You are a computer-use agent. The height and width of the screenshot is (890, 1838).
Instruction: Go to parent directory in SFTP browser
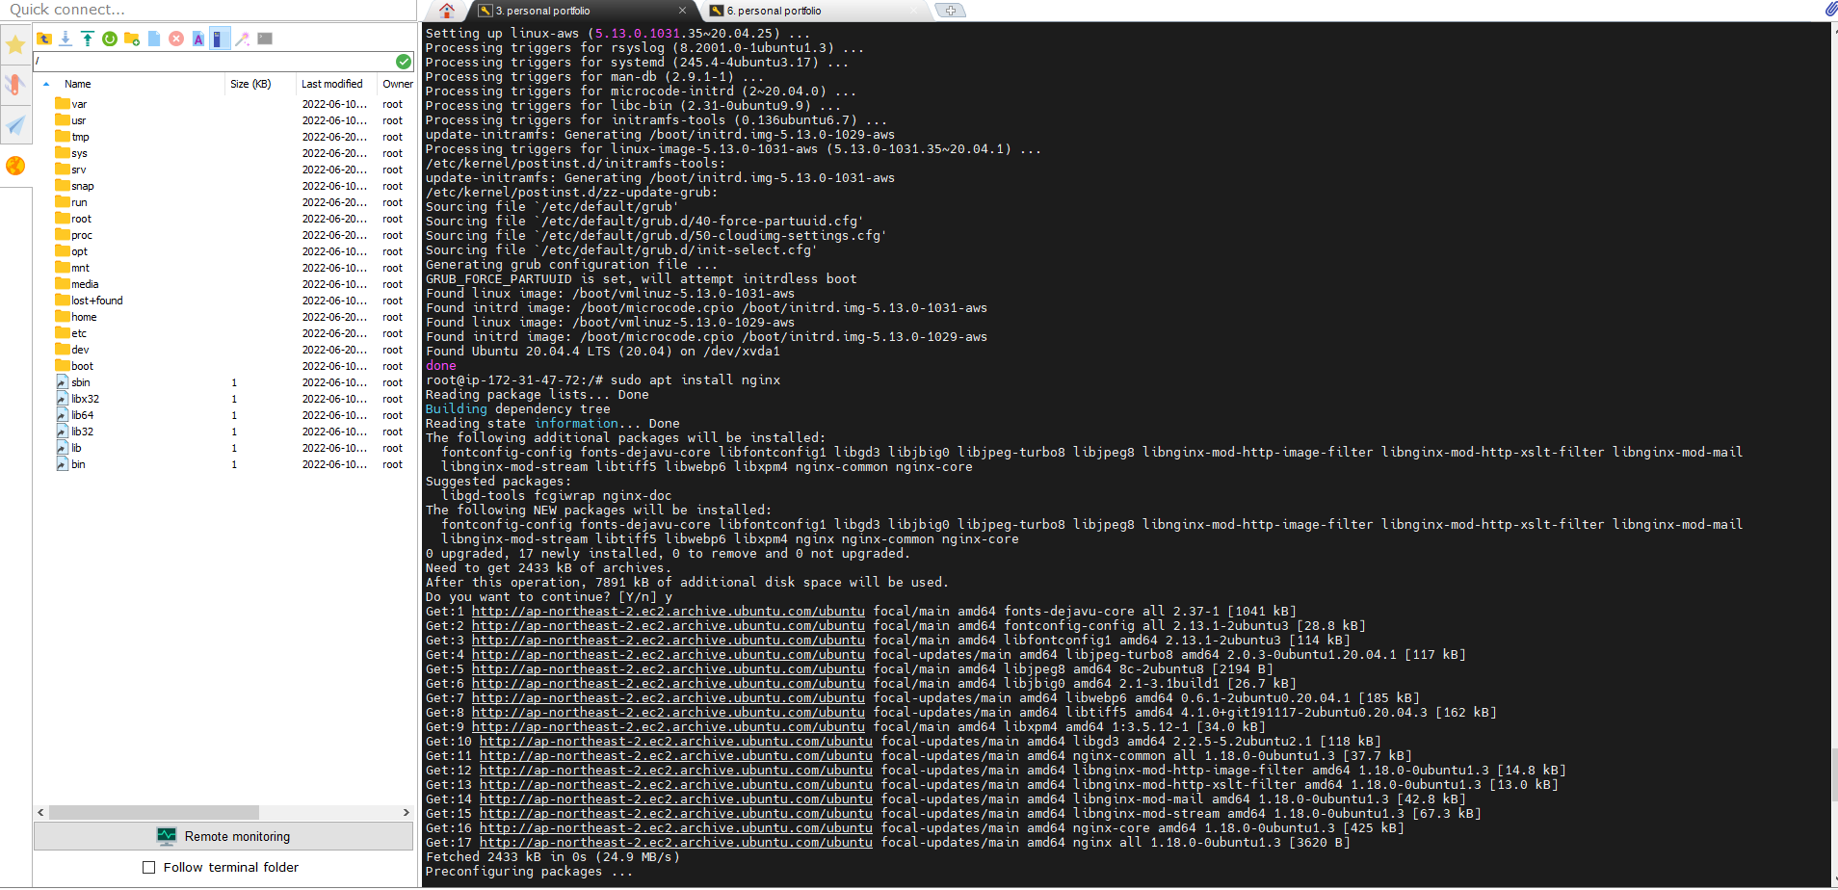point(44,39)
